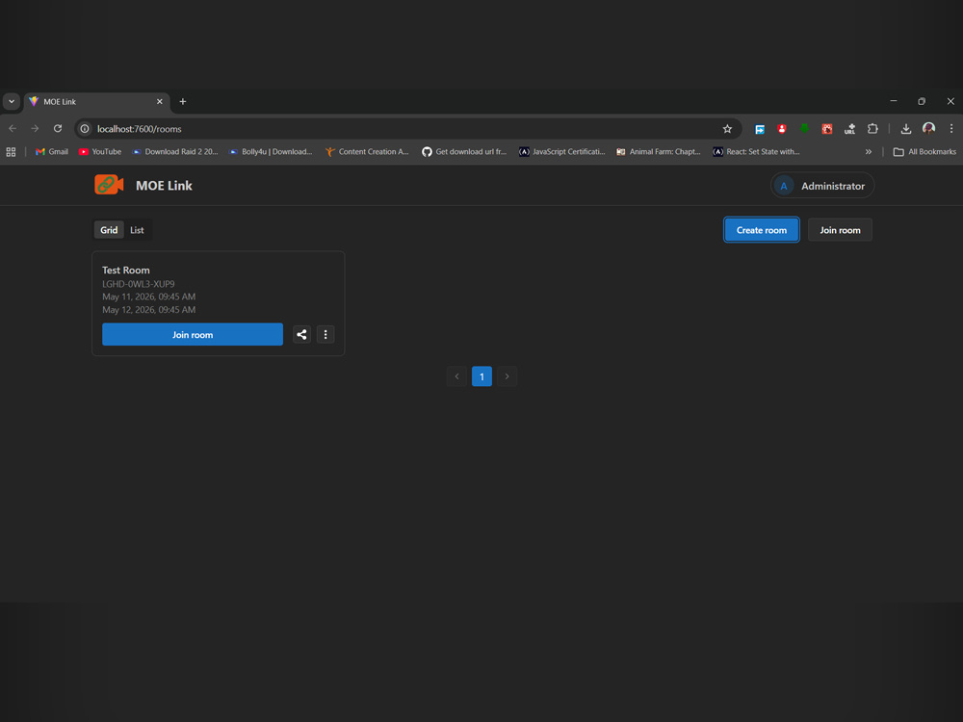Click the MOE Link camera logo
The width and height of the screenshot is (963, 722).
tap(109, 185)
